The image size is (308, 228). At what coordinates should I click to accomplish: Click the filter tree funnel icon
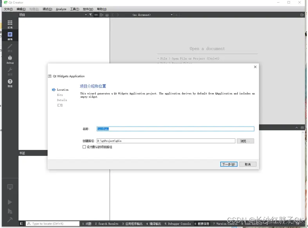point(90,15)
